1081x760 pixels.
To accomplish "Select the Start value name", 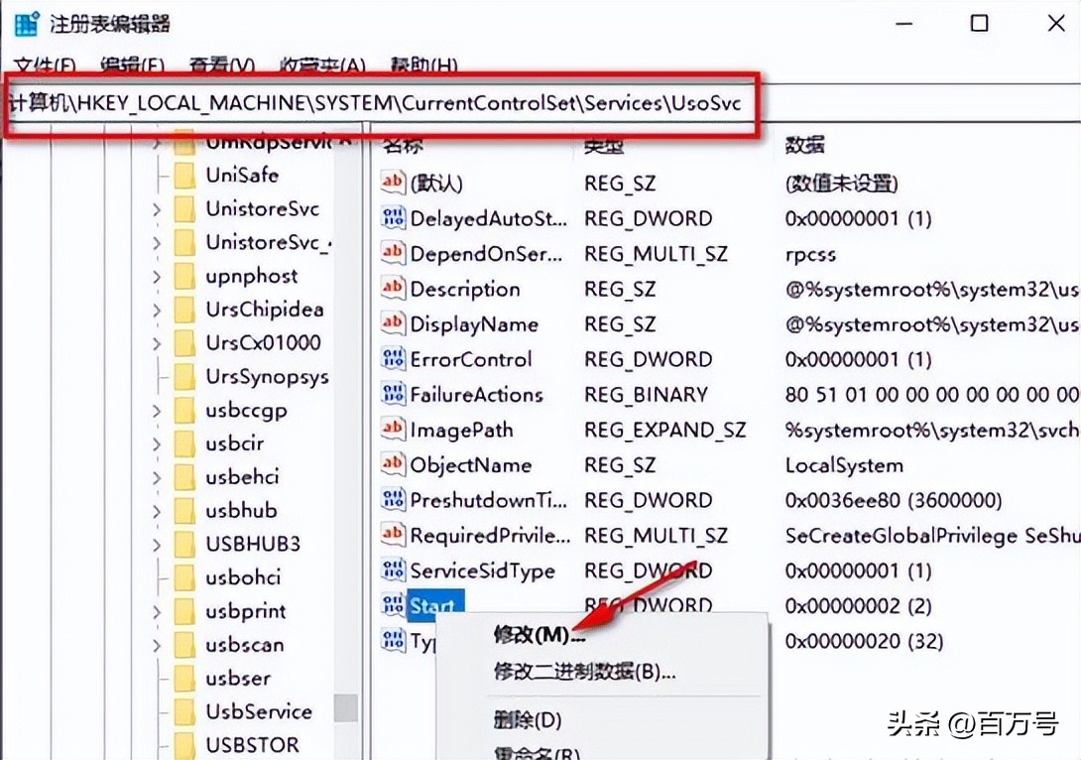I will pyautogui.click(x=435, y=605).
